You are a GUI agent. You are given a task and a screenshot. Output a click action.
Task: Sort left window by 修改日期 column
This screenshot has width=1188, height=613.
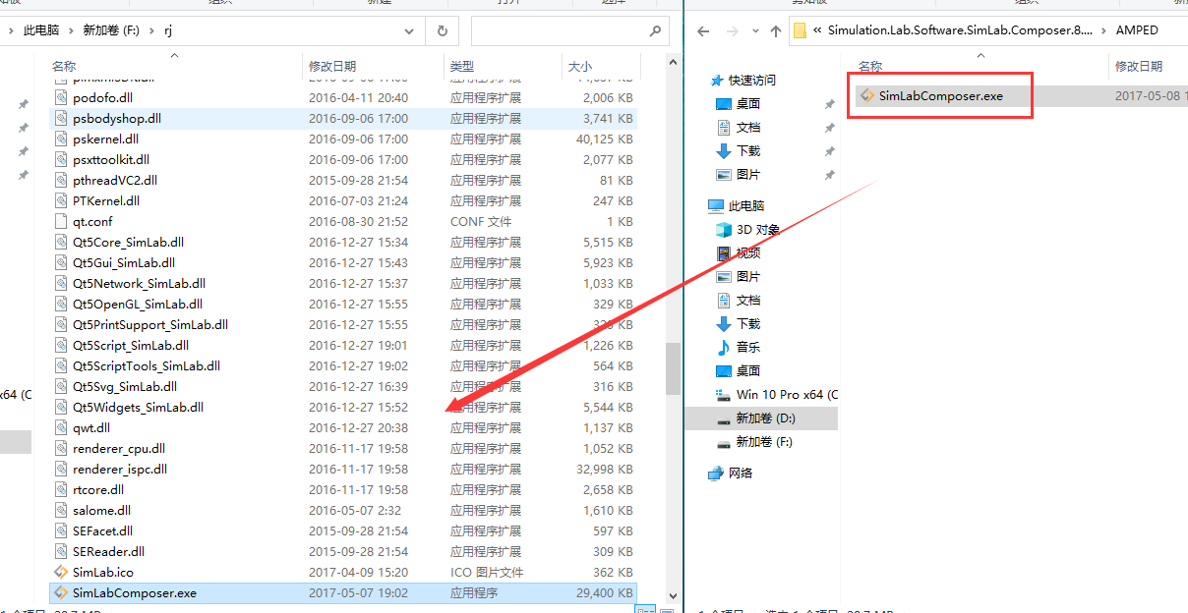[x=332, y=66]
